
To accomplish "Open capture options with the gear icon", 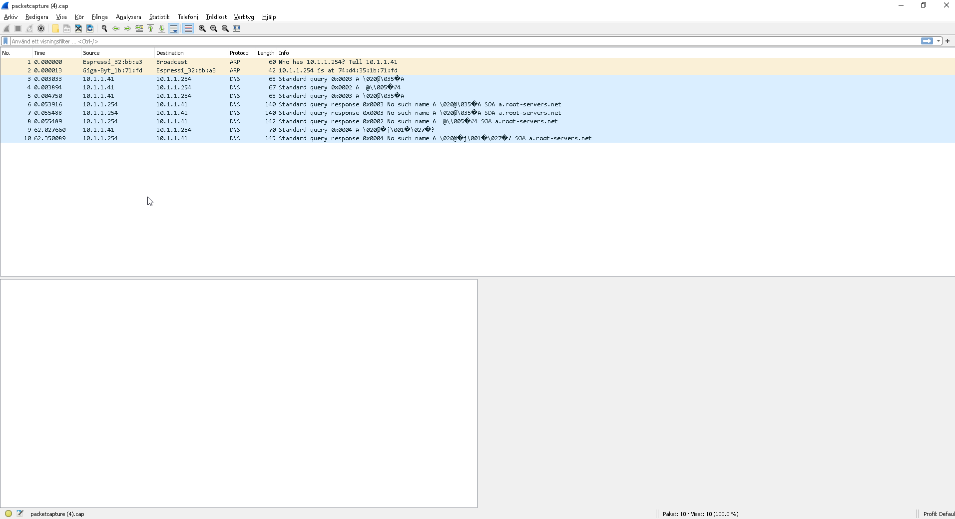I will (x=41, y=28).
